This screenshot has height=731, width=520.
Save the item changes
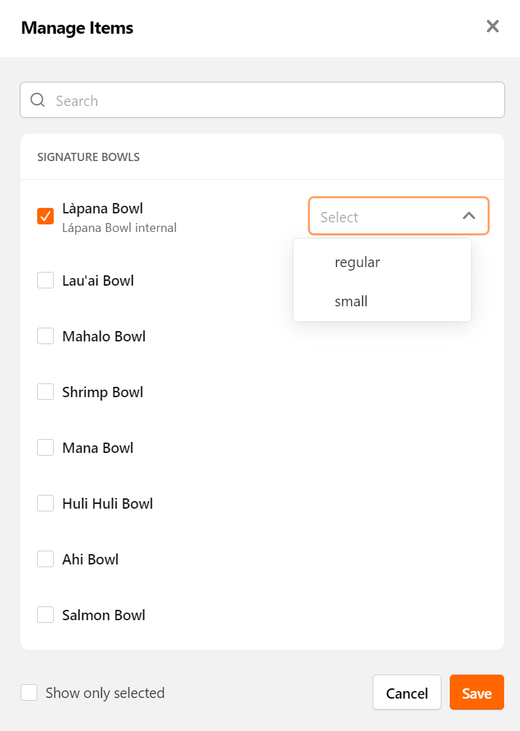click(477, 692)
